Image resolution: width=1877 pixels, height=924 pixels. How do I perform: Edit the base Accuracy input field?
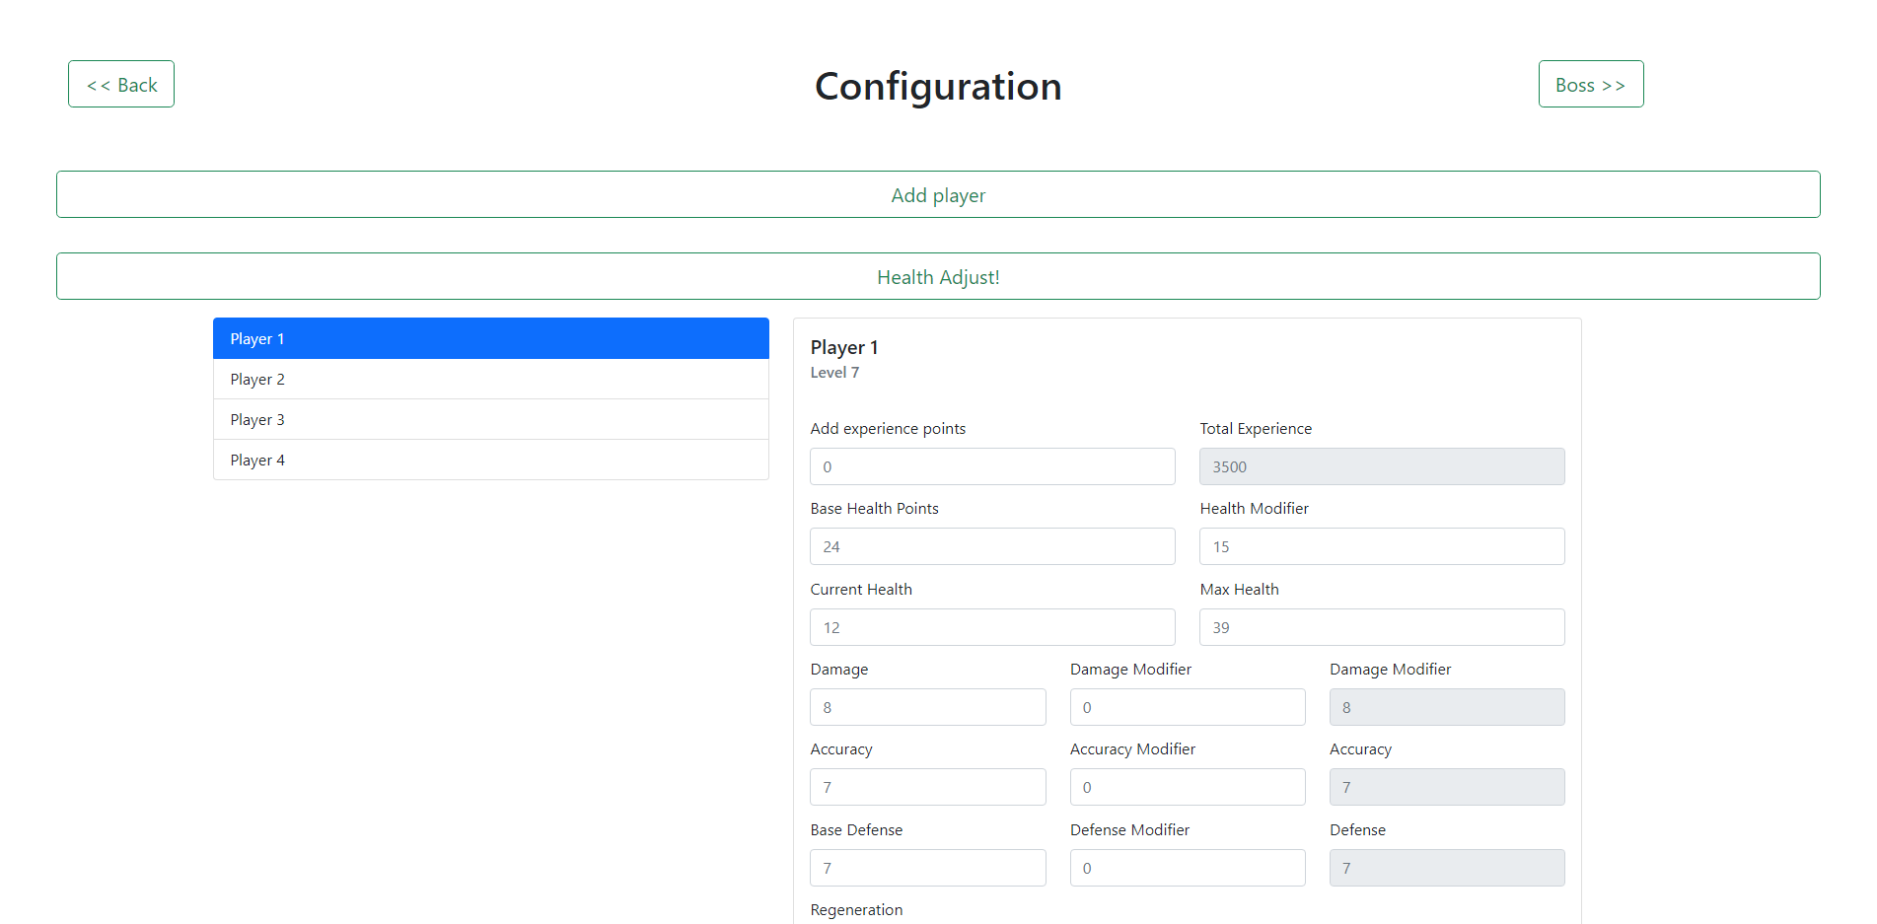[x=927, y=788]
